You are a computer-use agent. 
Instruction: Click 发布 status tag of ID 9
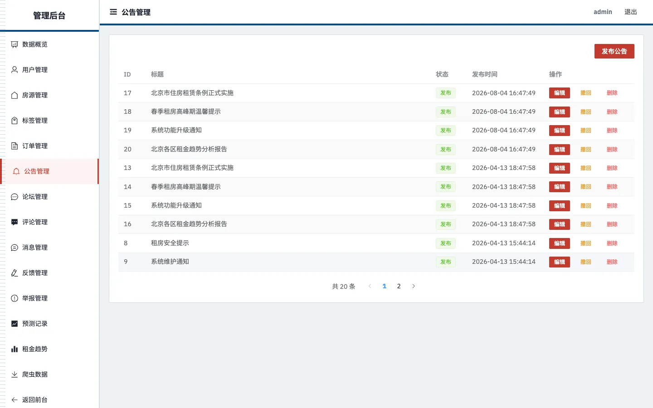tap(446, 262)
